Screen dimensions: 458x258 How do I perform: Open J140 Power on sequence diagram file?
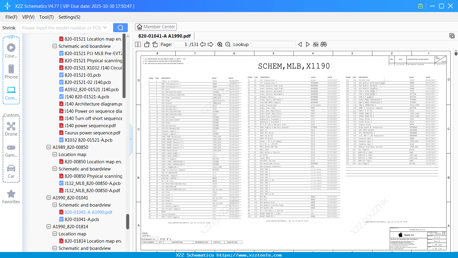(94, 111)
